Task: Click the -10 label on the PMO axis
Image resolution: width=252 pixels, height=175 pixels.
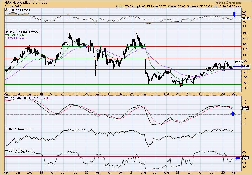Action: (x=245, y=124)
